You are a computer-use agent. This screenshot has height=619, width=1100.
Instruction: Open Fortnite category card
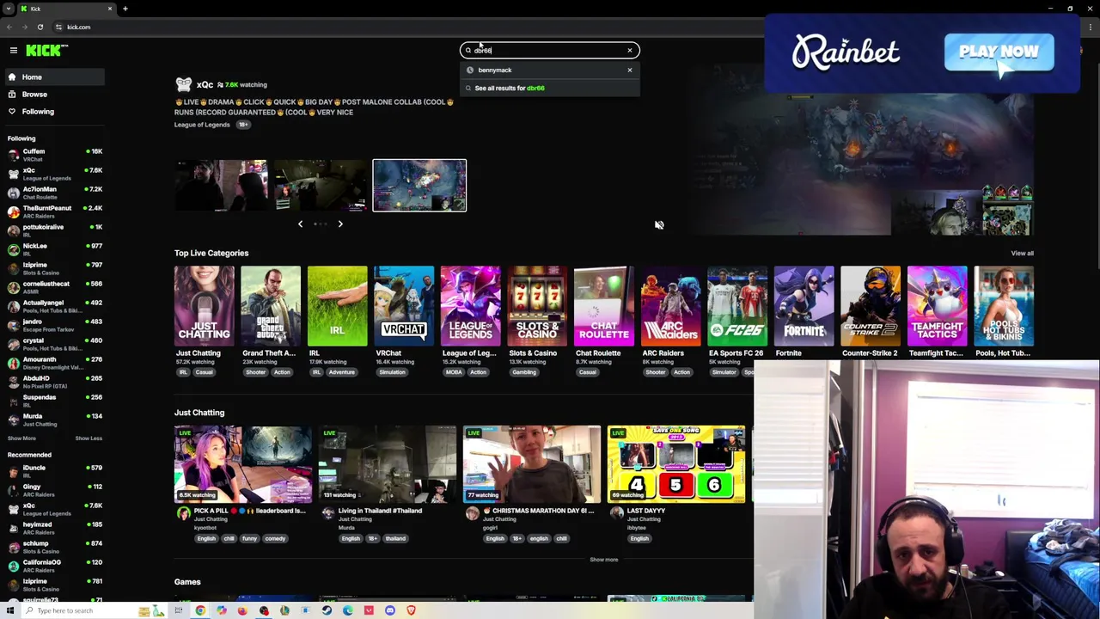pyautogui.click(x=804, y=306)
